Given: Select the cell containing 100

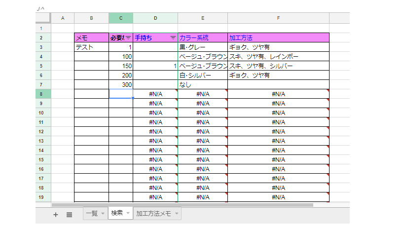Looking at the screenshot, I should pyautogui.click(x=121, y=56).
